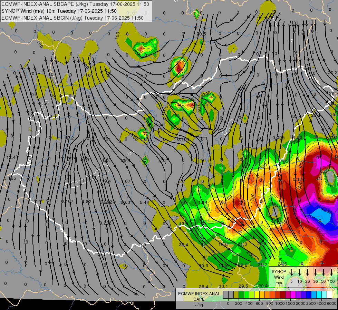Click the 50 m/s wind arrow in legend
This screenshot has width=338, height=310.
(323, 272)
